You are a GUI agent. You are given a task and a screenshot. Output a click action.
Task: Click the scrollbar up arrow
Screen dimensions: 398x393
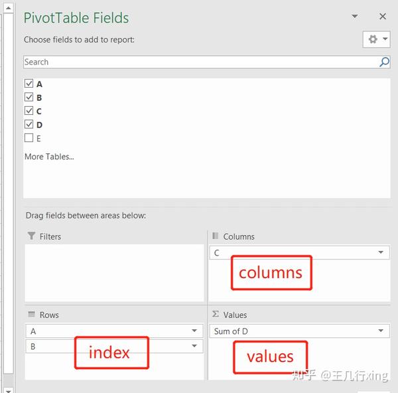pyautogui.click(x=9, y=8)
